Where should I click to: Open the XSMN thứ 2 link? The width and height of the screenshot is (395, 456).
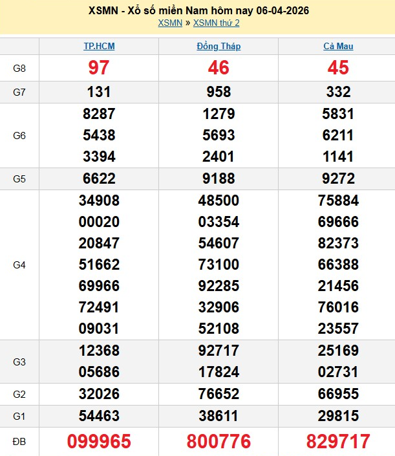pos(216,23)
